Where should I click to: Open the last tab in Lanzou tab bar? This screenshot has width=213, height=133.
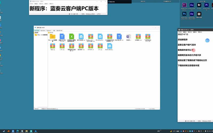tap(59, 31)
